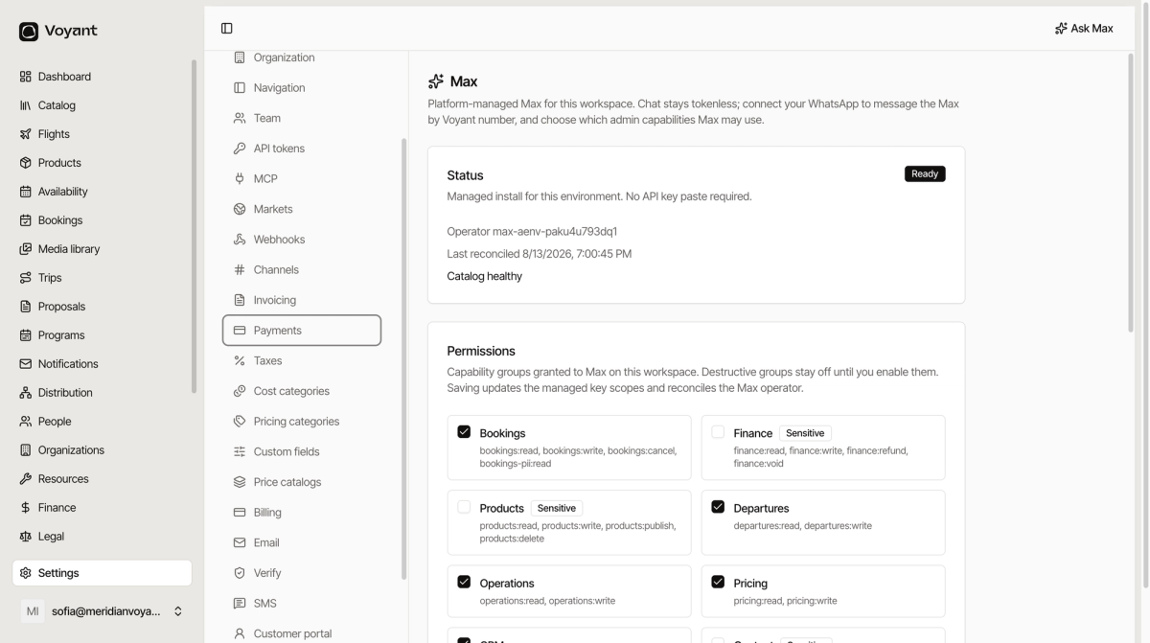Click the Notifications envelope icon
The width and height of the screenshot is (1150, 643).
pyautogui.click(x=26, y=364)
